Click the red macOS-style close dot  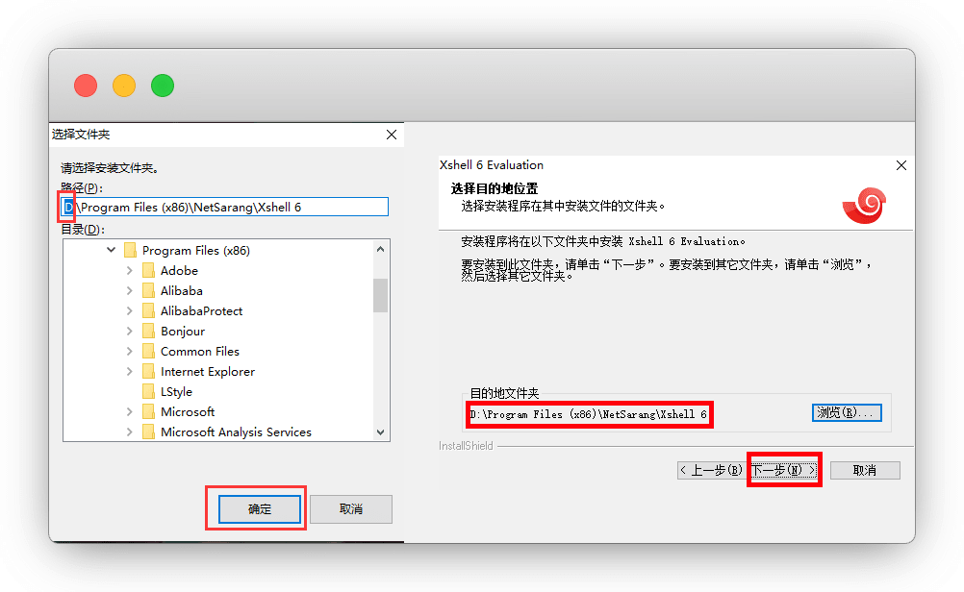86,86
